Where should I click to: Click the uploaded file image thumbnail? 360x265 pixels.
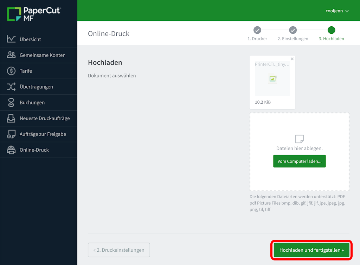(273, 79)
